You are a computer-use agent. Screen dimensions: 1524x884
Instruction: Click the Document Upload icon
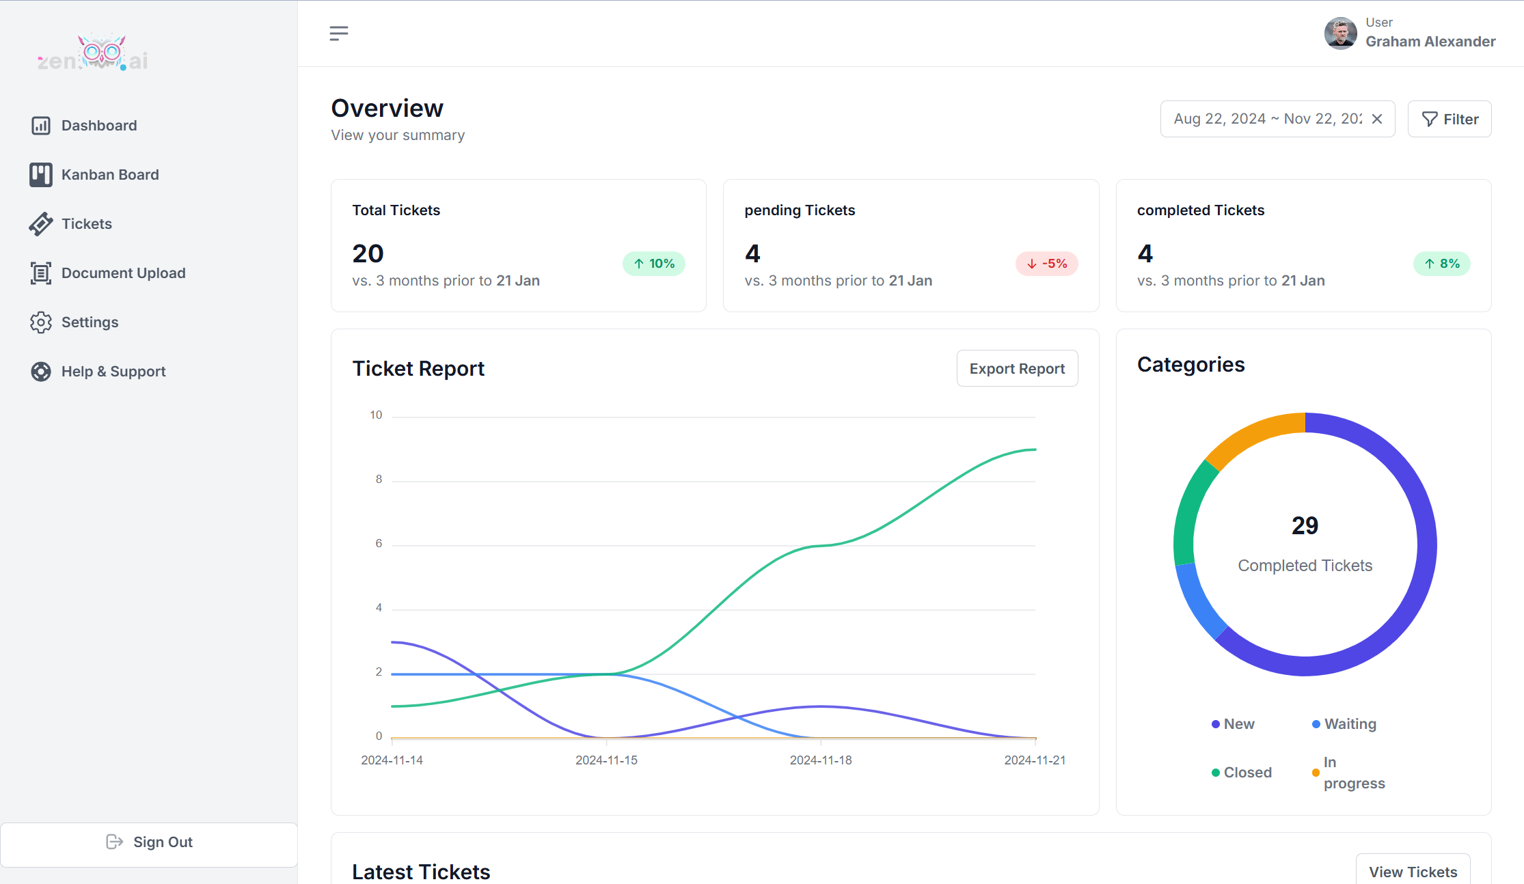(41, 273)
